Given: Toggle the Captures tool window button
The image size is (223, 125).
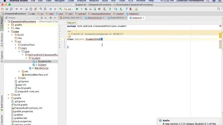Looking at the screenshot, I should click(x=2, y=57).
